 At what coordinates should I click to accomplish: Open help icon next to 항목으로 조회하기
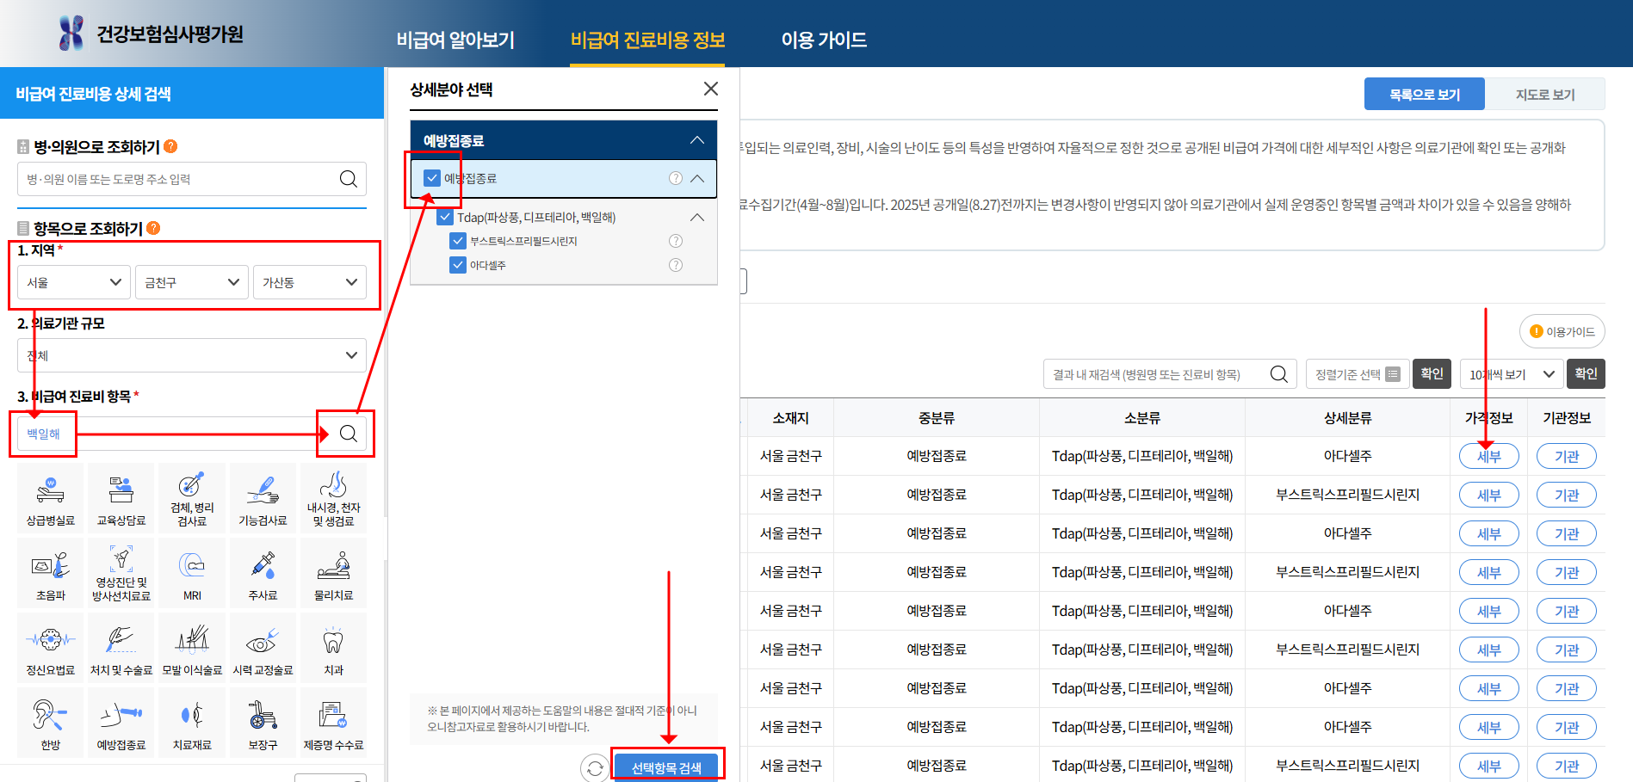(153, 228)
